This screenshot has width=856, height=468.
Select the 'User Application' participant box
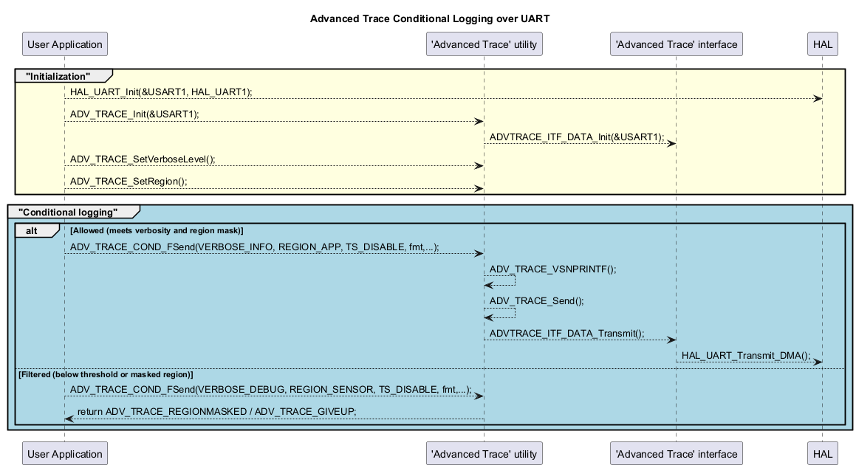(64, 44)
